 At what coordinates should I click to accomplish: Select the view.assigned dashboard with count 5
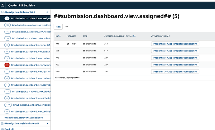(x=25, y=18)
